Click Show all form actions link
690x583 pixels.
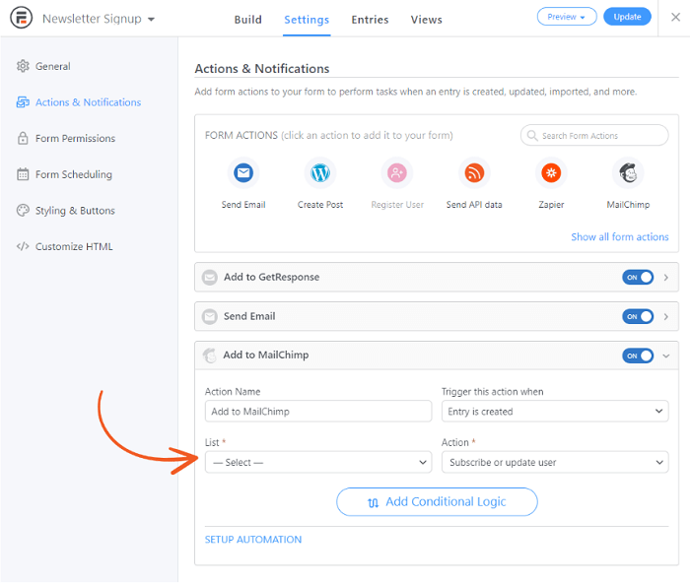pyautogui.click(x=620, y=237)
